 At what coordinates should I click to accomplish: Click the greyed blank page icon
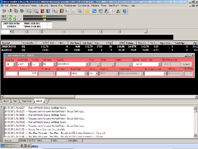coord(74,11)
